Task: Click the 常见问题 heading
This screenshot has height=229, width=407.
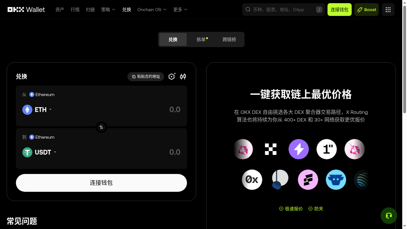Action: (22, 221)
